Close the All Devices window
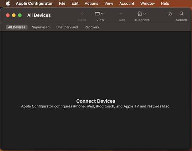This screenshot has height=151, width=192. [8, 15]
